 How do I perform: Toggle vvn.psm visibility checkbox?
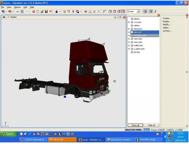click(132, 22)
